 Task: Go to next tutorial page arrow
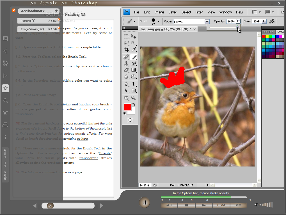tap(102, 206)
